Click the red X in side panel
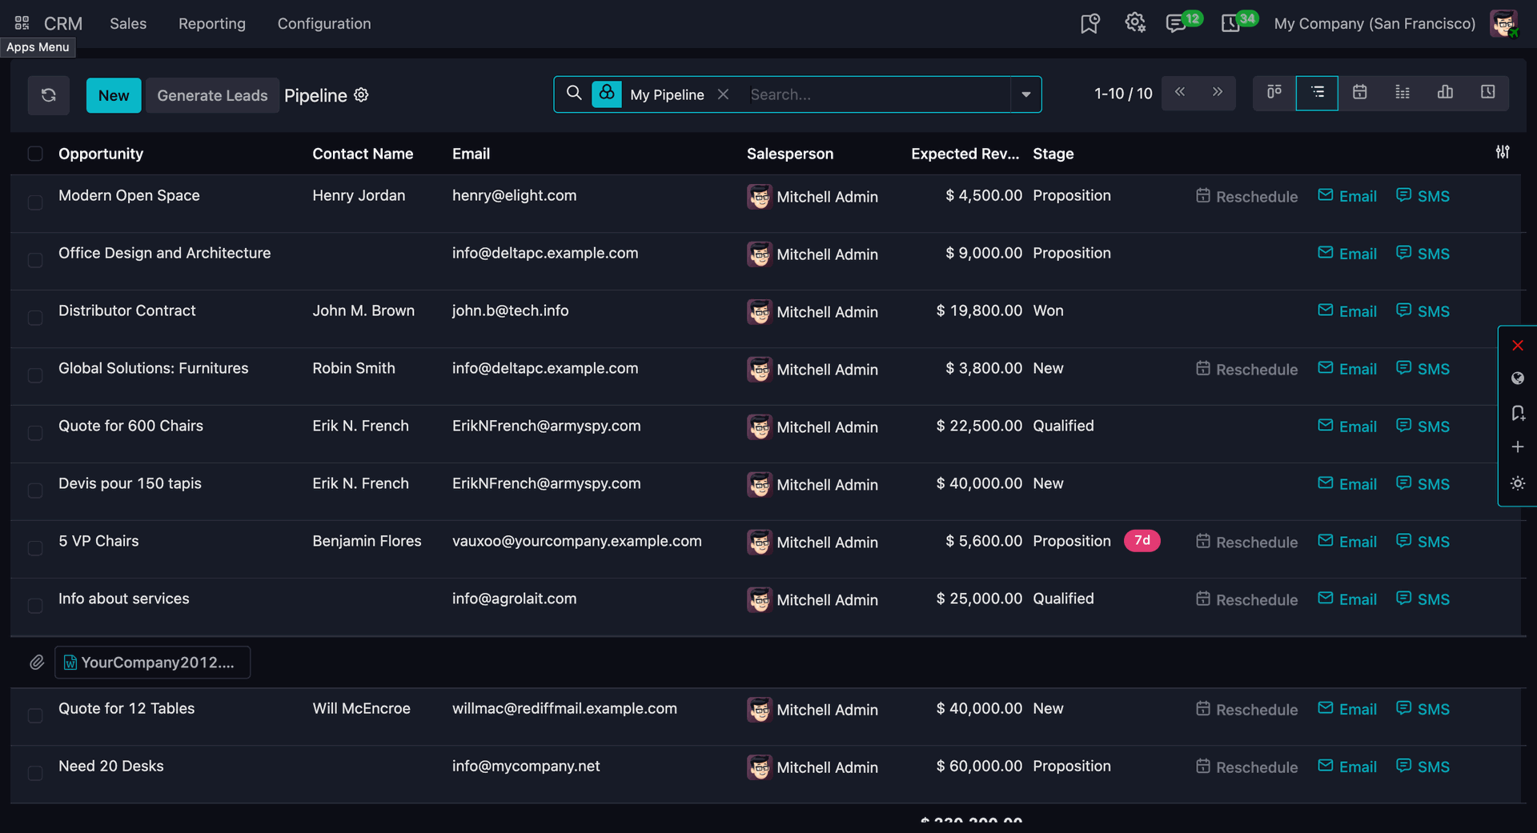This screenshot has height=833, width=1537. click(x=1517, y=346)
